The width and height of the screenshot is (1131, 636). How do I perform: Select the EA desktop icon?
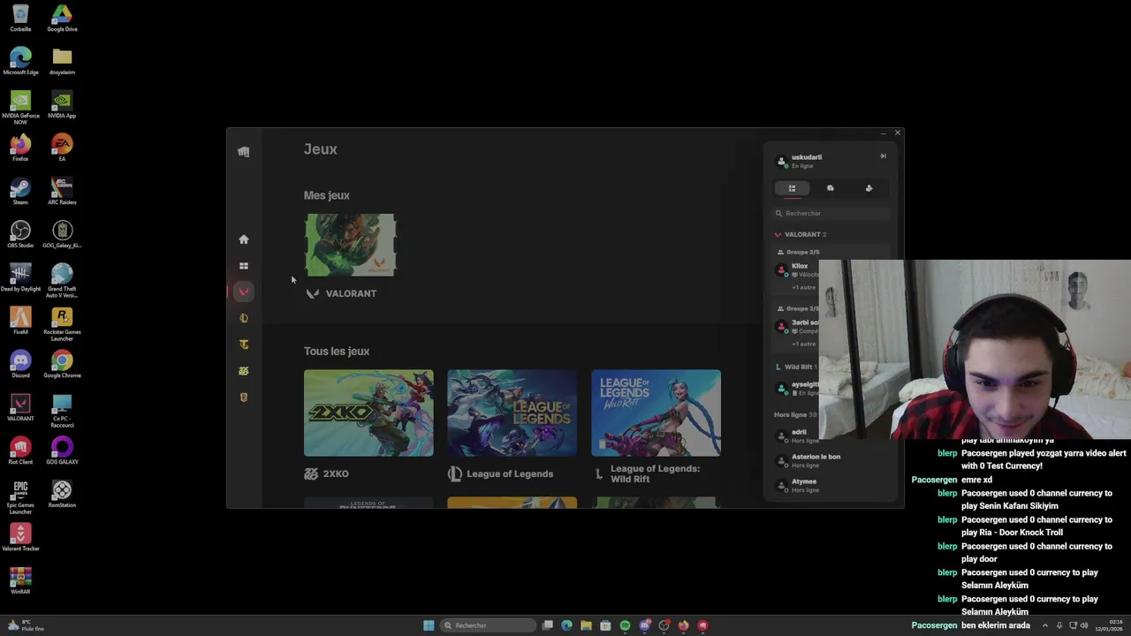(62, 148)
